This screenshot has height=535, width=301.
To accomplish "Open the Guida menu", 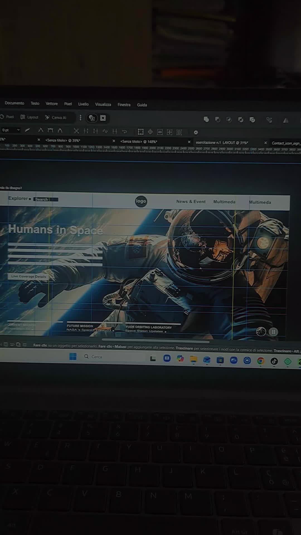I will coord(142,105).
